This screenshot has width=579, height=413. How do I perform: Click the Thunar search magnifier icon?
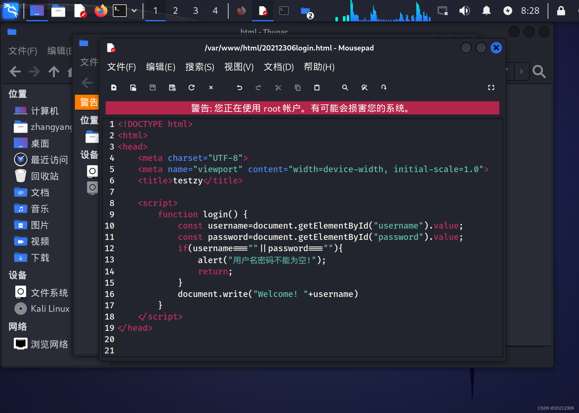(539, 71)
